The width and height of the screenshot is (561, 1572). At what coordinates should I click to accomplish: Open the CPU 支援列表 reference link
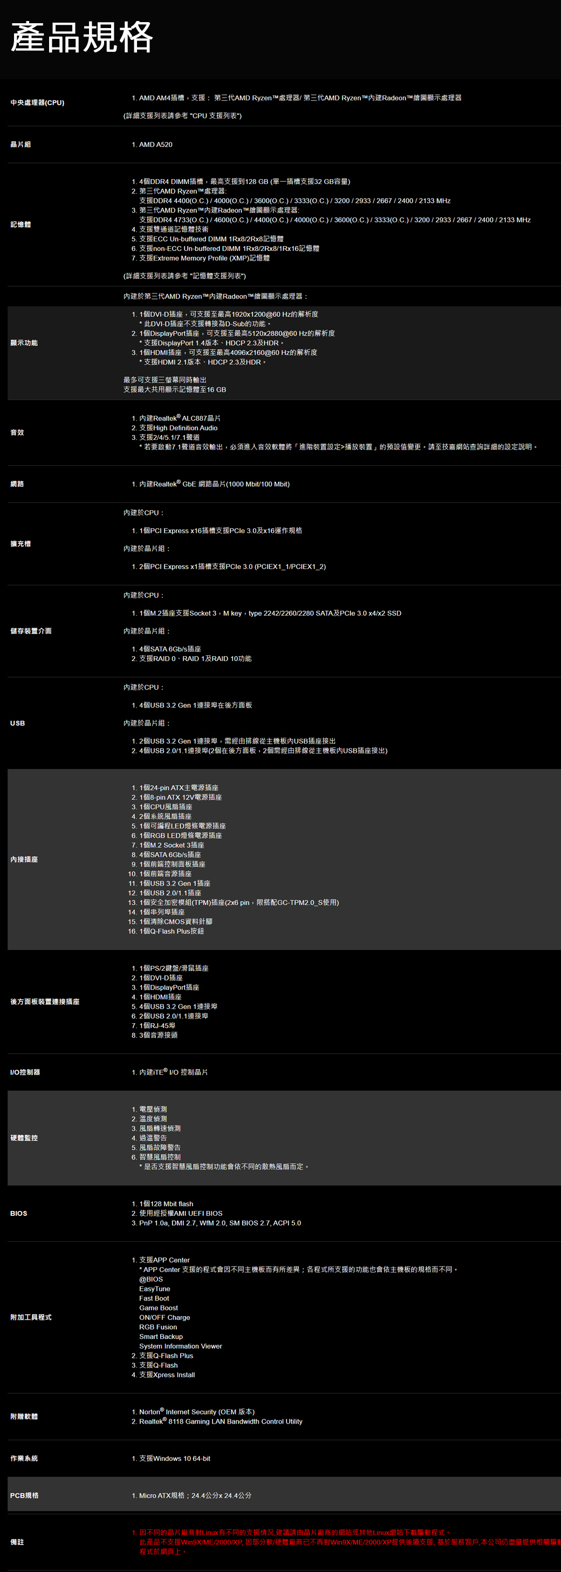[x=215, y=116]
